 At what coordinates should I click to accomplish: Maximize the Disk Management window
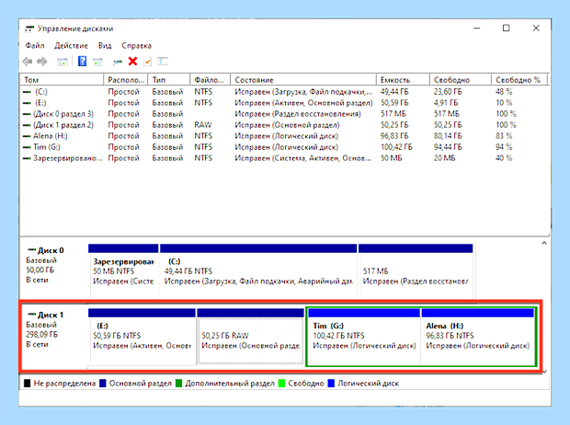pos(506,28)
